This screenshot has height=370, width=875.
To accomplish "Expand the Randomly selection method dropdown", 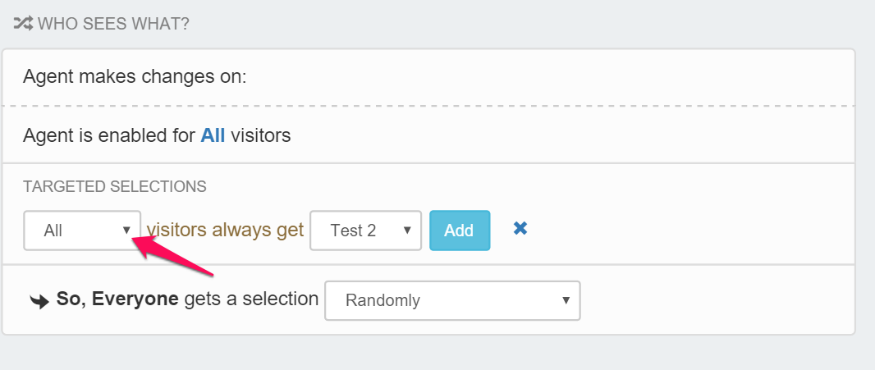I will [451, 300].
